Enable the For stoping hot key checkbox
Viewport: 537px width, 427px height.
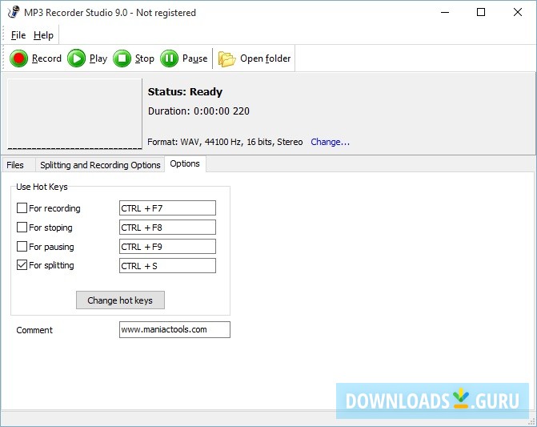(22, 228)
